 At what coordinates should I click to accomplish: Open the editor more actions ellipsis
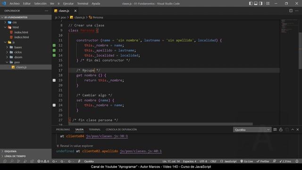point(297,11)
